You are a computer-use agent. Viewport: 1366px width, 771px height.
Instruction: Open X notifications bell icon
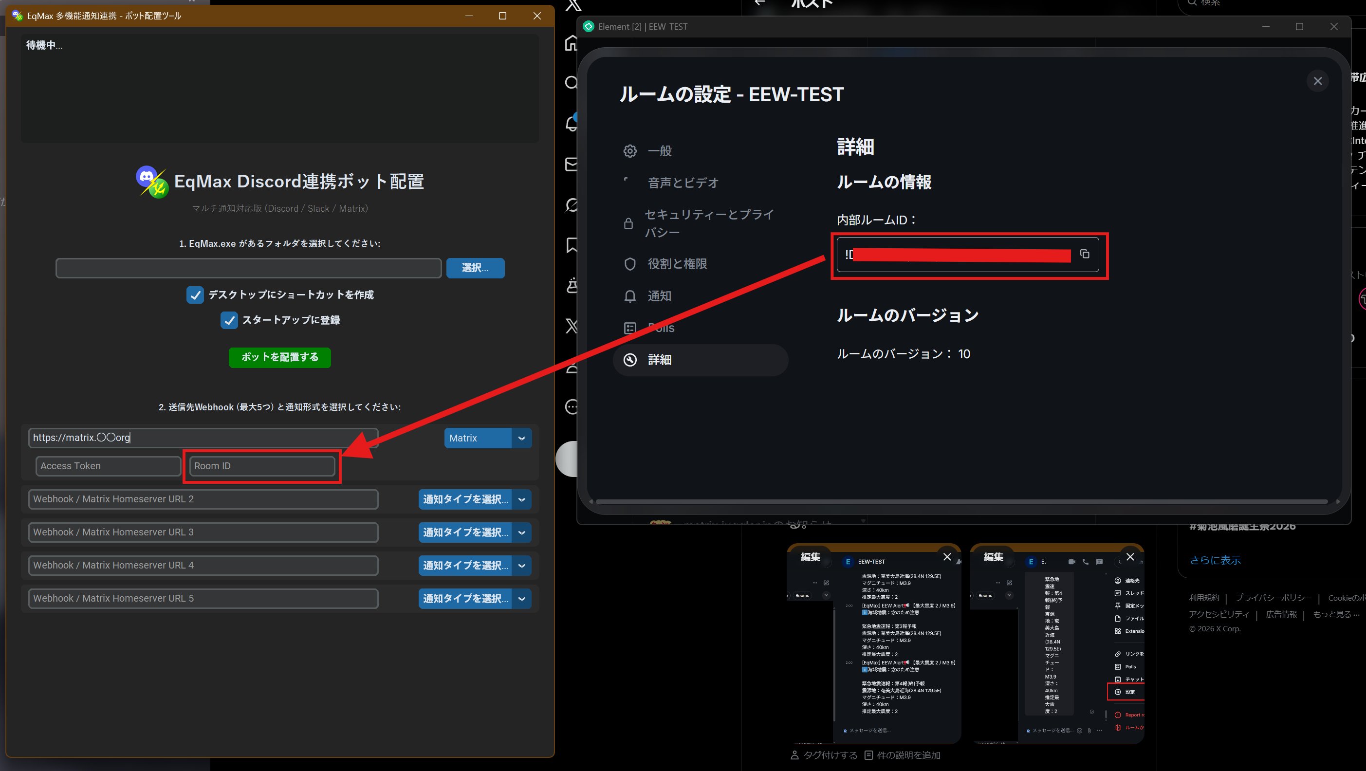572,122
